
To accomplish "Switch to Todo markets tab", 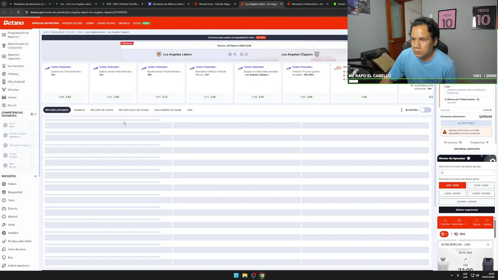I will point(189,110).
